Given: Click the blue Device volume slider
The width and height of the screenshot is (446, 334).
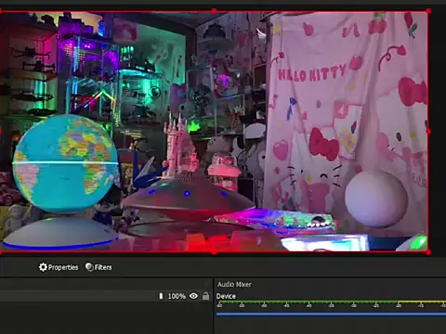Looking at the screenshot, I should (x=331, y=315).
